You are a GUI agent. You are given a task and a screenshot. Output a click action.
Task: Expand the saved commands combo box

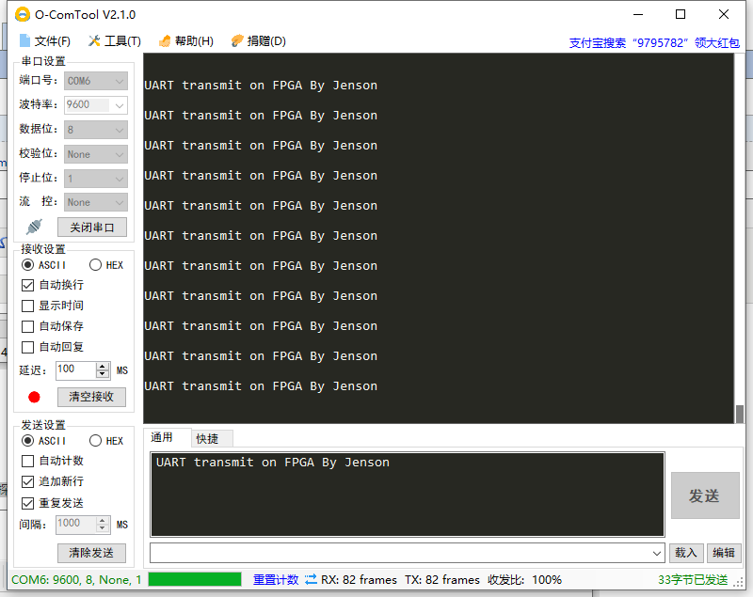tap(656, 554)
